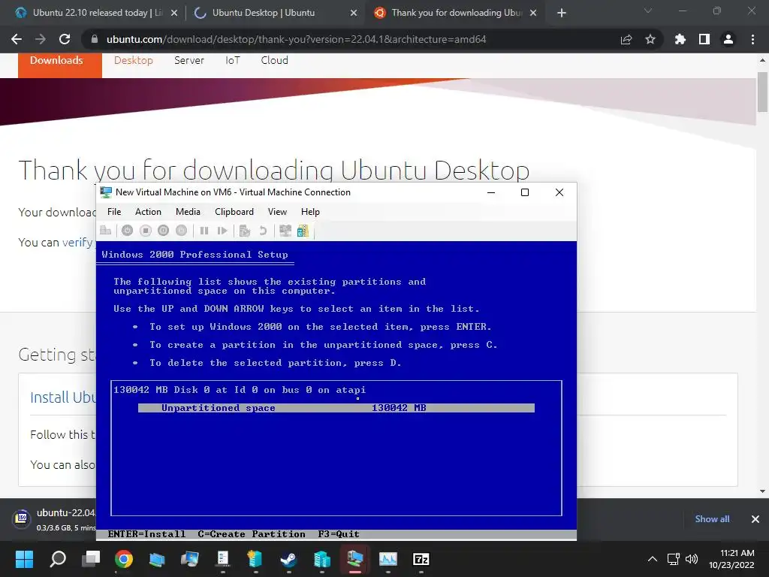Click the Cloud link in Ubuntu navigation
This screenshot has height=577, width=769.
click(x=274, y=60)
